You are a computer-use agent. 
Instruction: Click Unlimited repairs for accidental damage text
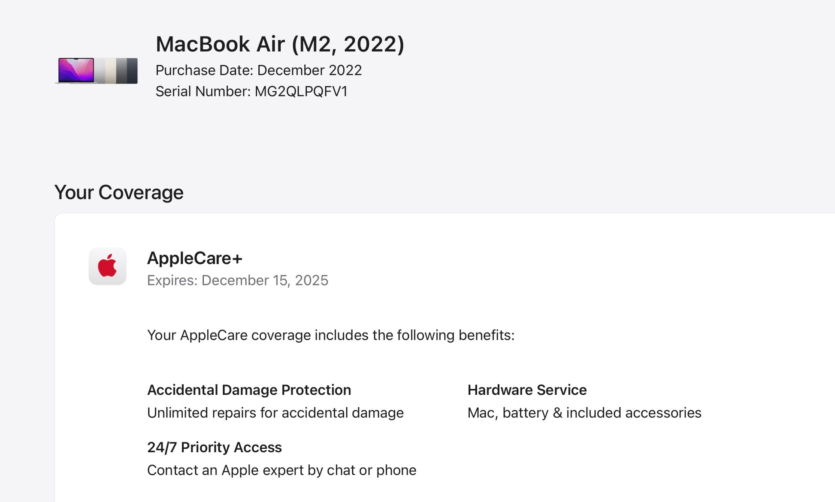click(x=275, y=413)
